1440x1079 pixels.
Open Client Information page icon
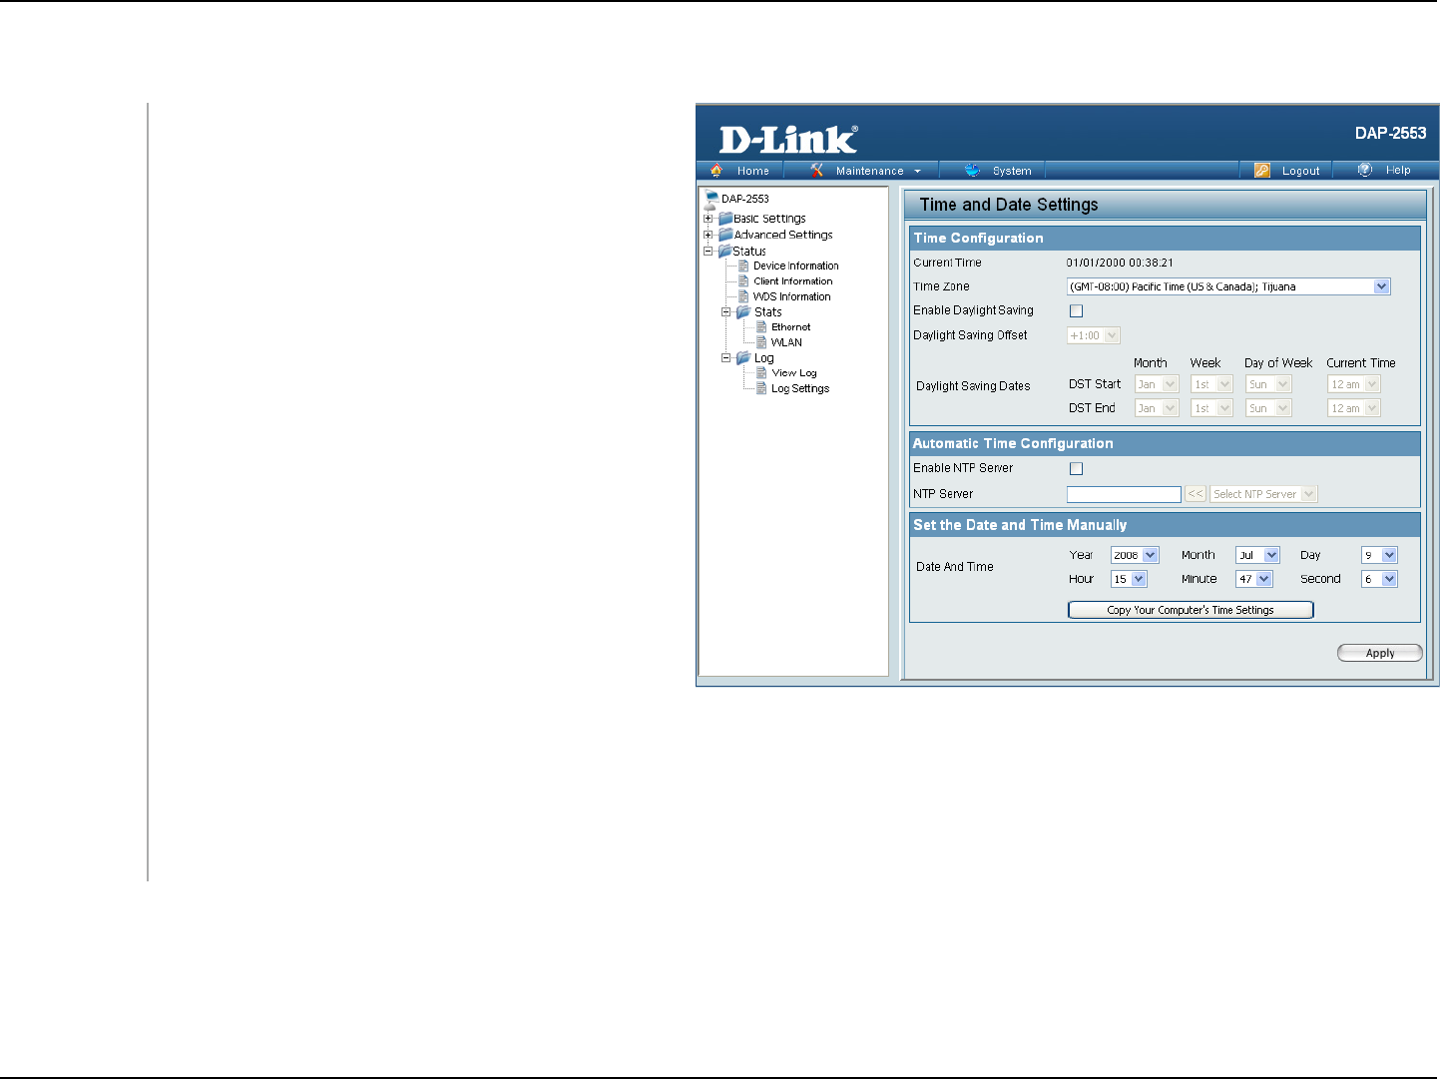point(743,281)
